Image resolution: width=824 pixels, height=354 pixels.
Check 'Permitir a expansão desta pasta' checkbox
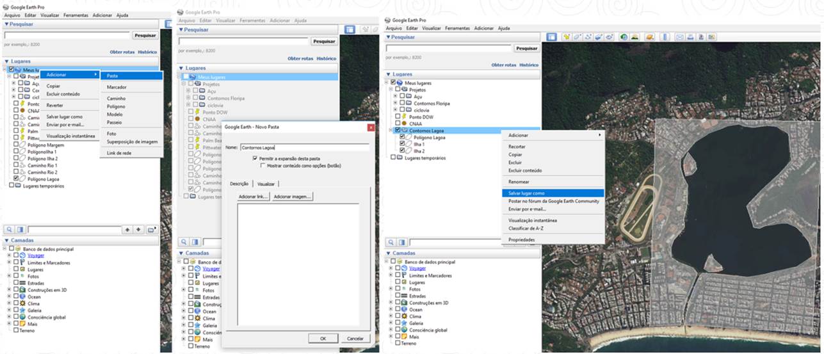(x=255, y=157)
